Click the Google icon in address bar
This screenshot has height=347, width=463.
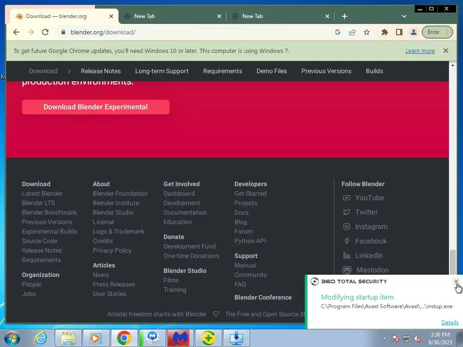338,32
